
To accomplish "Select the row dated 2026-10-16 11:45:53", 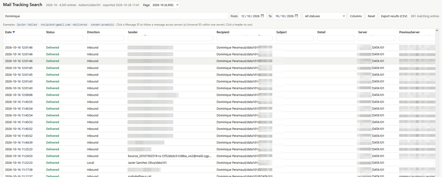I will (219, 122).
